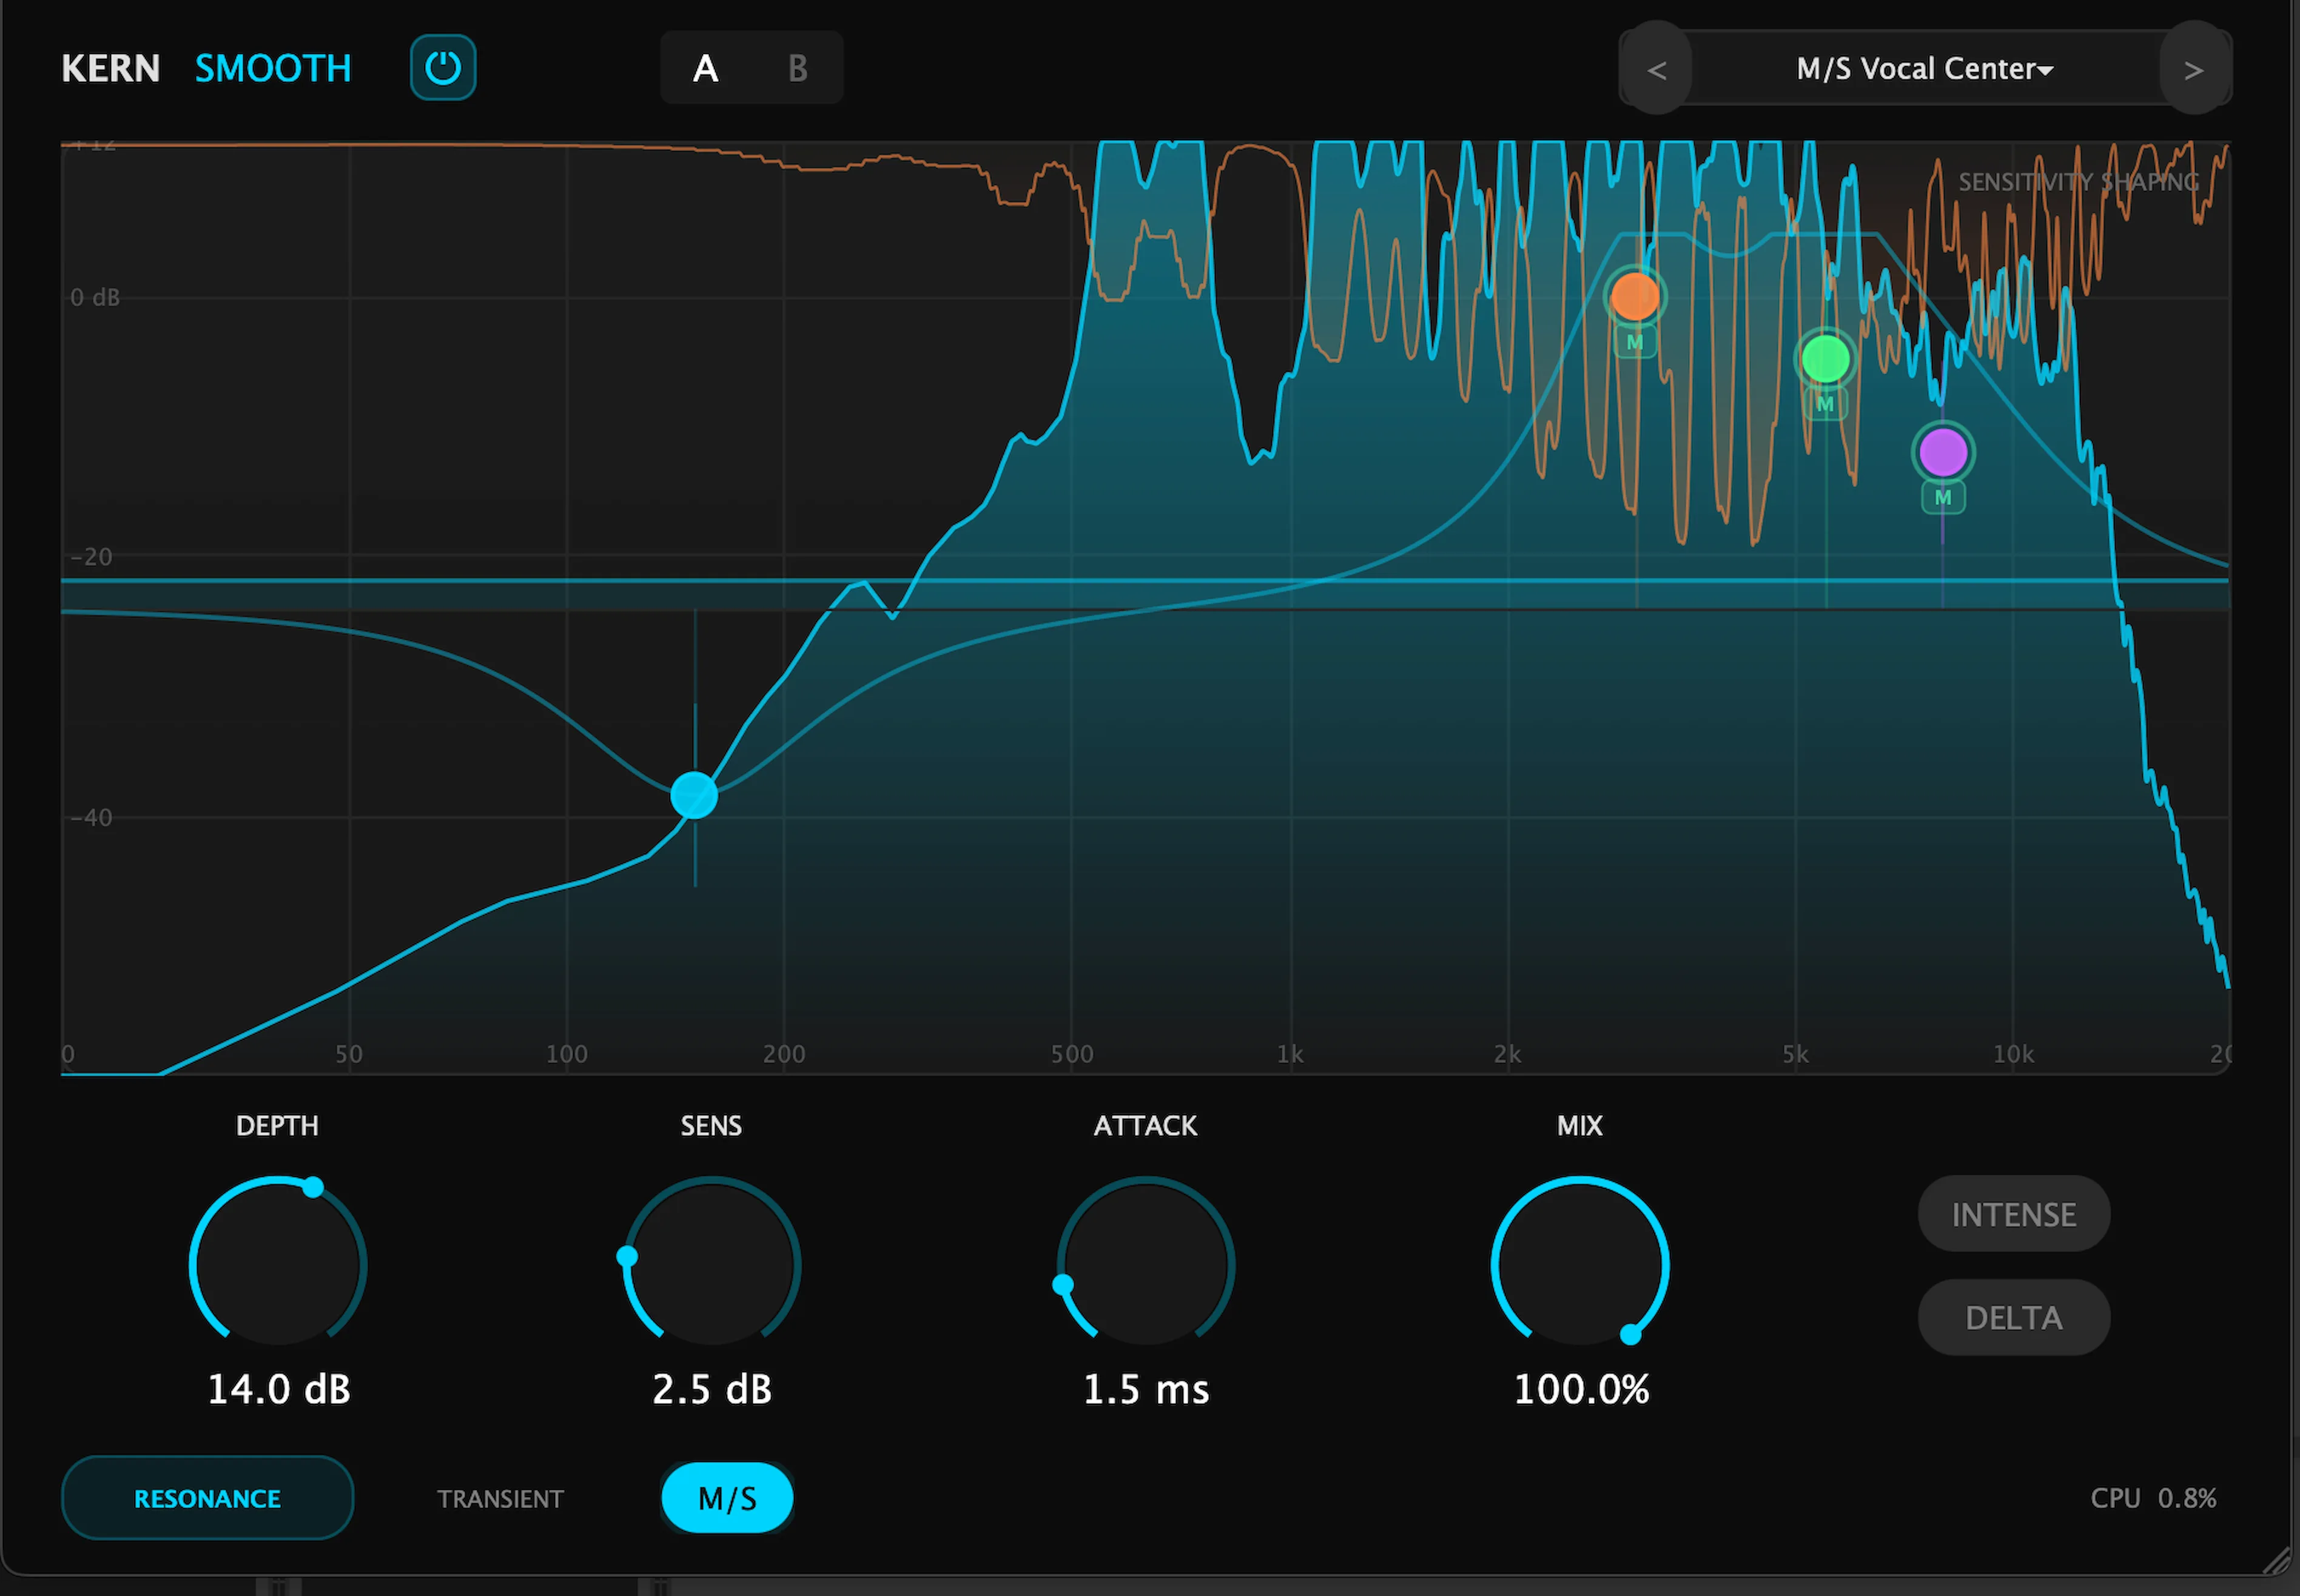Select preset slot A
This screenshot has width=2300, height=1596.
pos(706,68)
